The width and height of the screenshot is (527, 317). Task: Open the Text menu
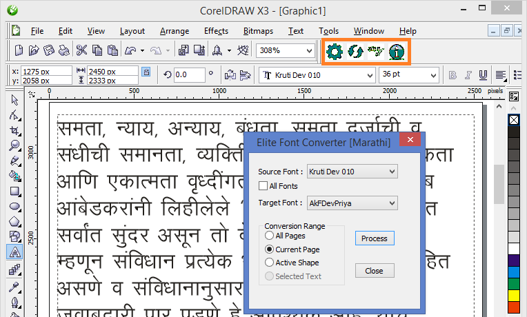(x=296, y=31)
